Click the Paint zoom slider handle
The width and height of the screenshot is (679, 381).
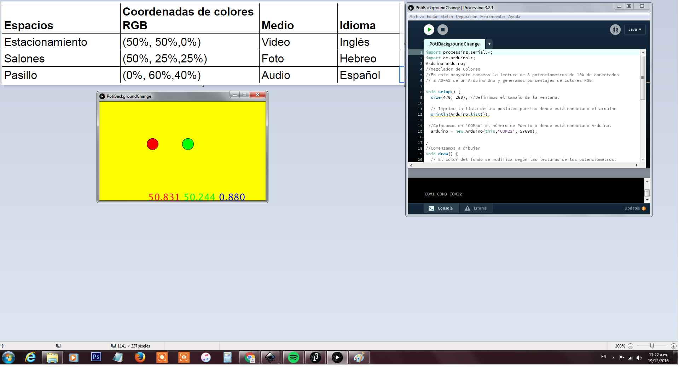click(651, 346)
